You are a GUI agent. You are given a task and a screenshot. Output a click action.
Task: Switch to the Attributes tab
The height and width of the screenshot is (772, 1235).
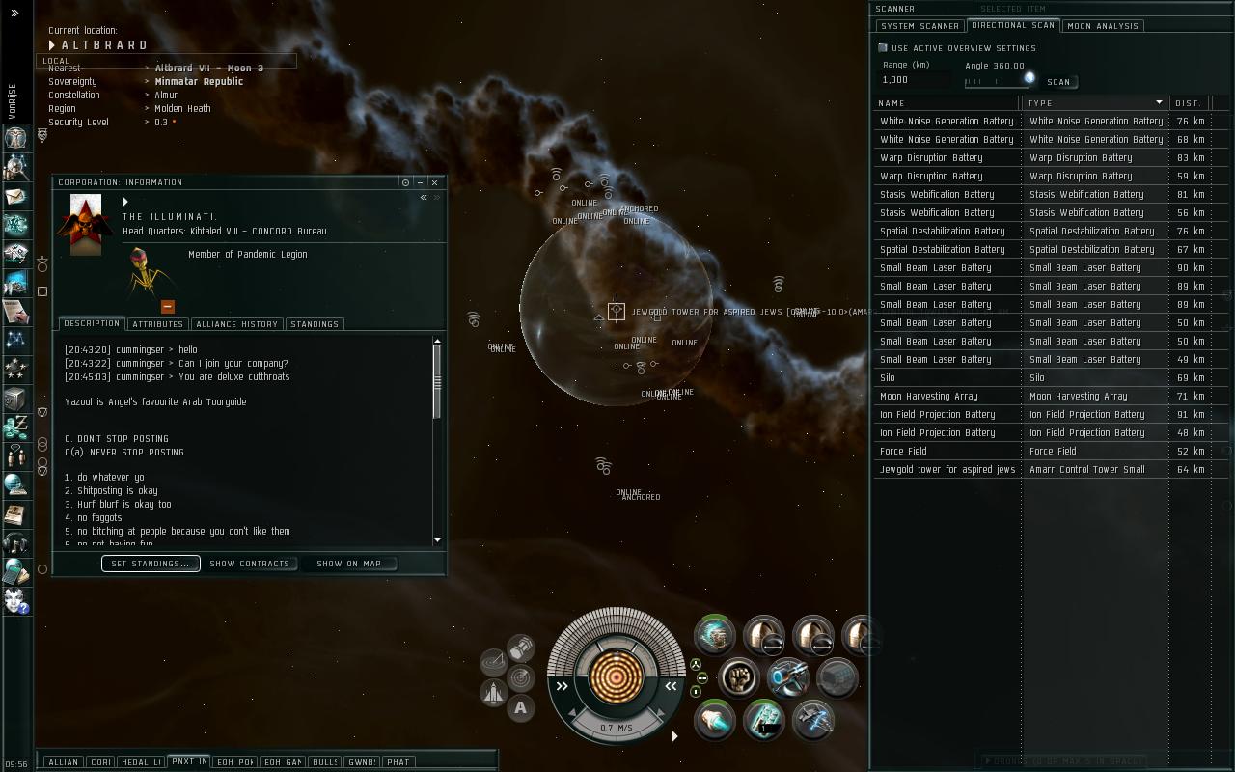[157, 324]
